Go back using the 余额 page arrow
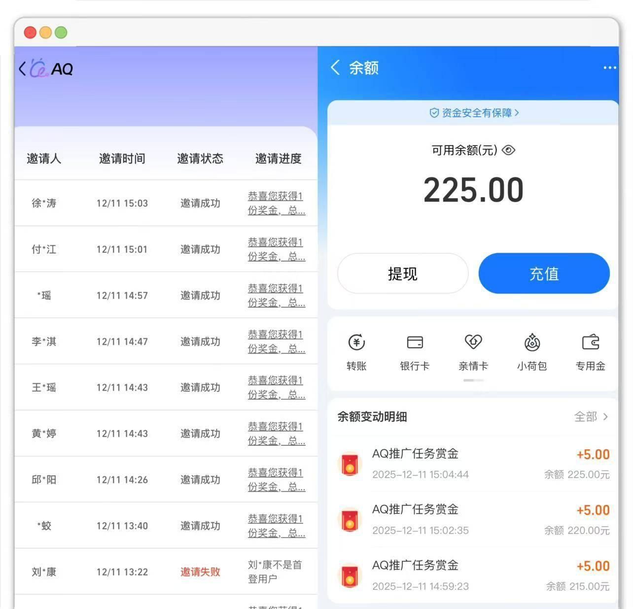633x609 pixels. (336, 68)
